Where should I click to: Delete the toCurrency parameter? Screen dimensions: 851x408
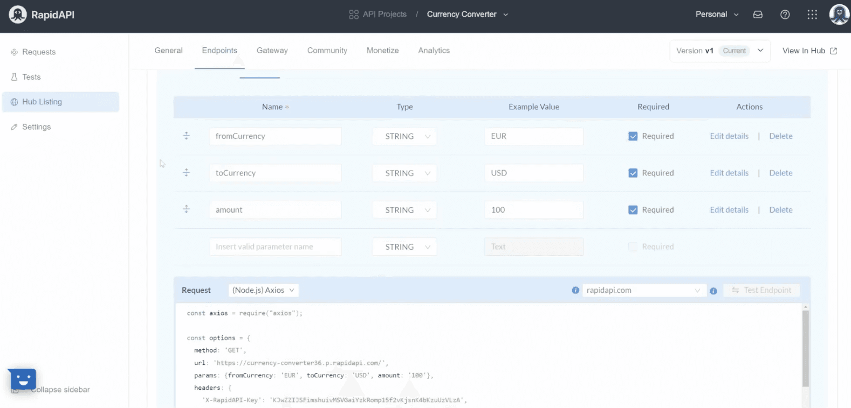781,173
